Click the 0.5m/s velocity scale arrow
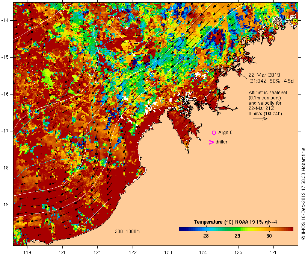Viewport: 308px width, 256px height. 260,119
